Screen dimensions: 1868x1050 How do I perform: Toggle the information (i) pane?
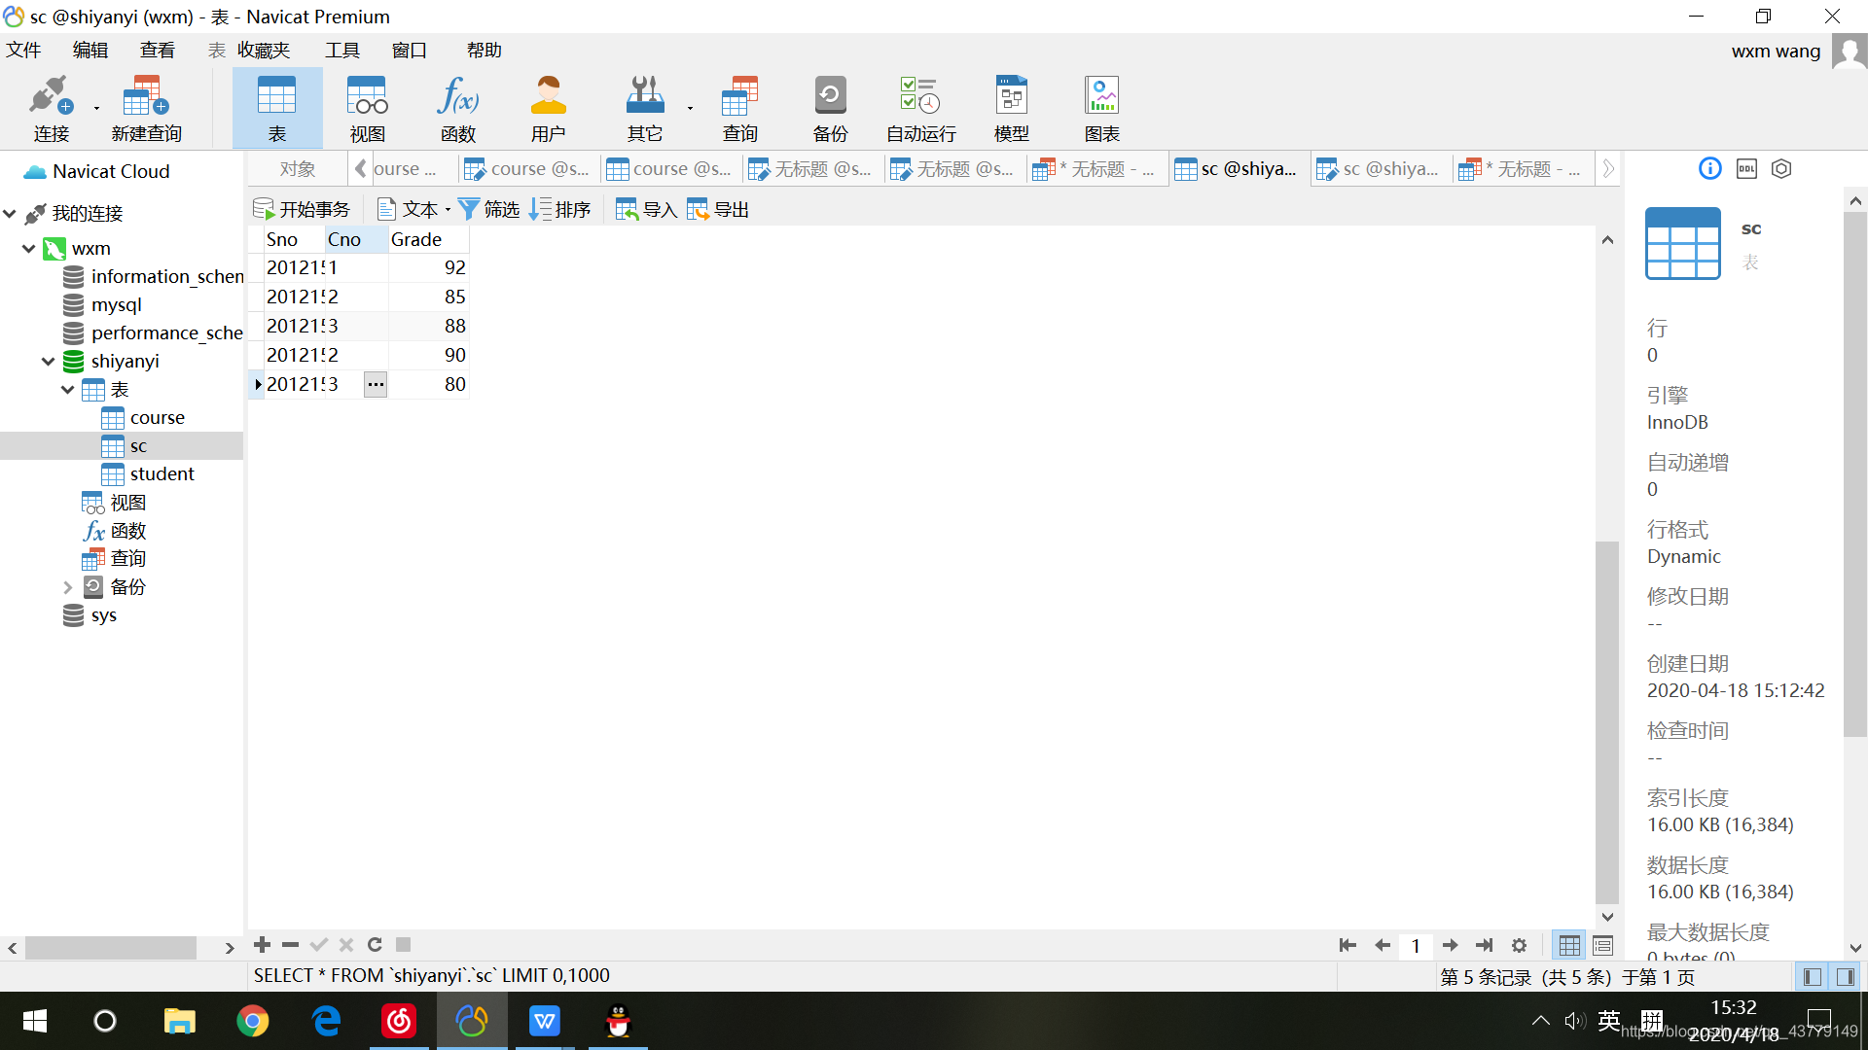pyautogui.click(x=1709, y=168)
